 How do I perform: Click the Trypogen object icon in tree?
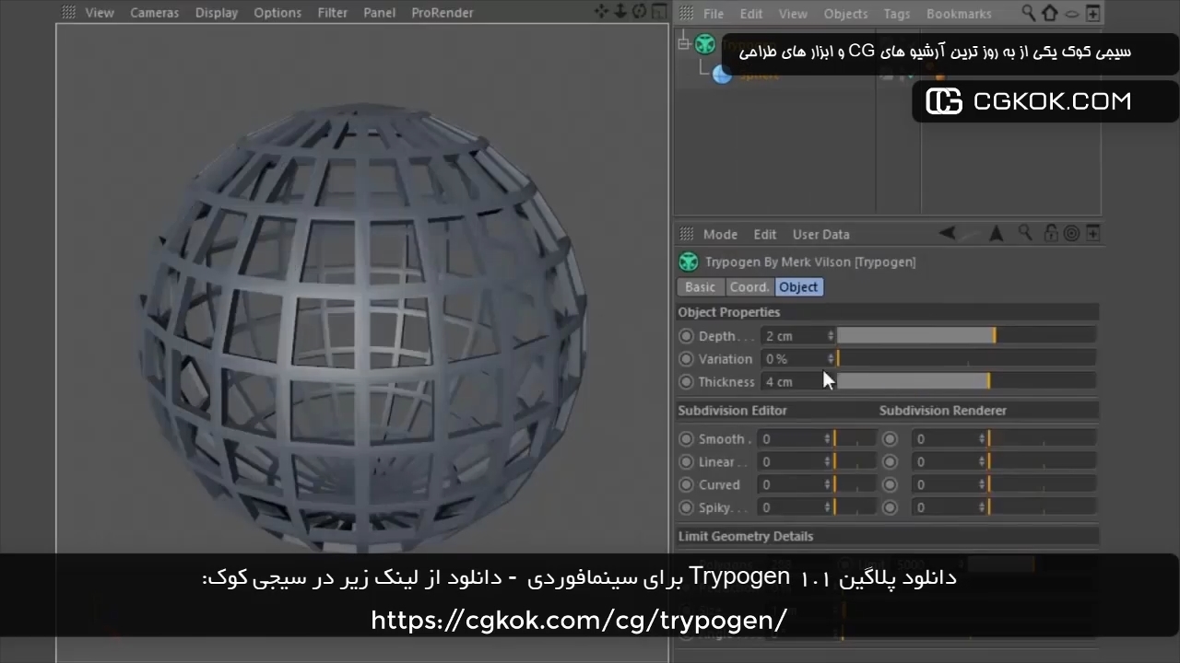(705, 43)
